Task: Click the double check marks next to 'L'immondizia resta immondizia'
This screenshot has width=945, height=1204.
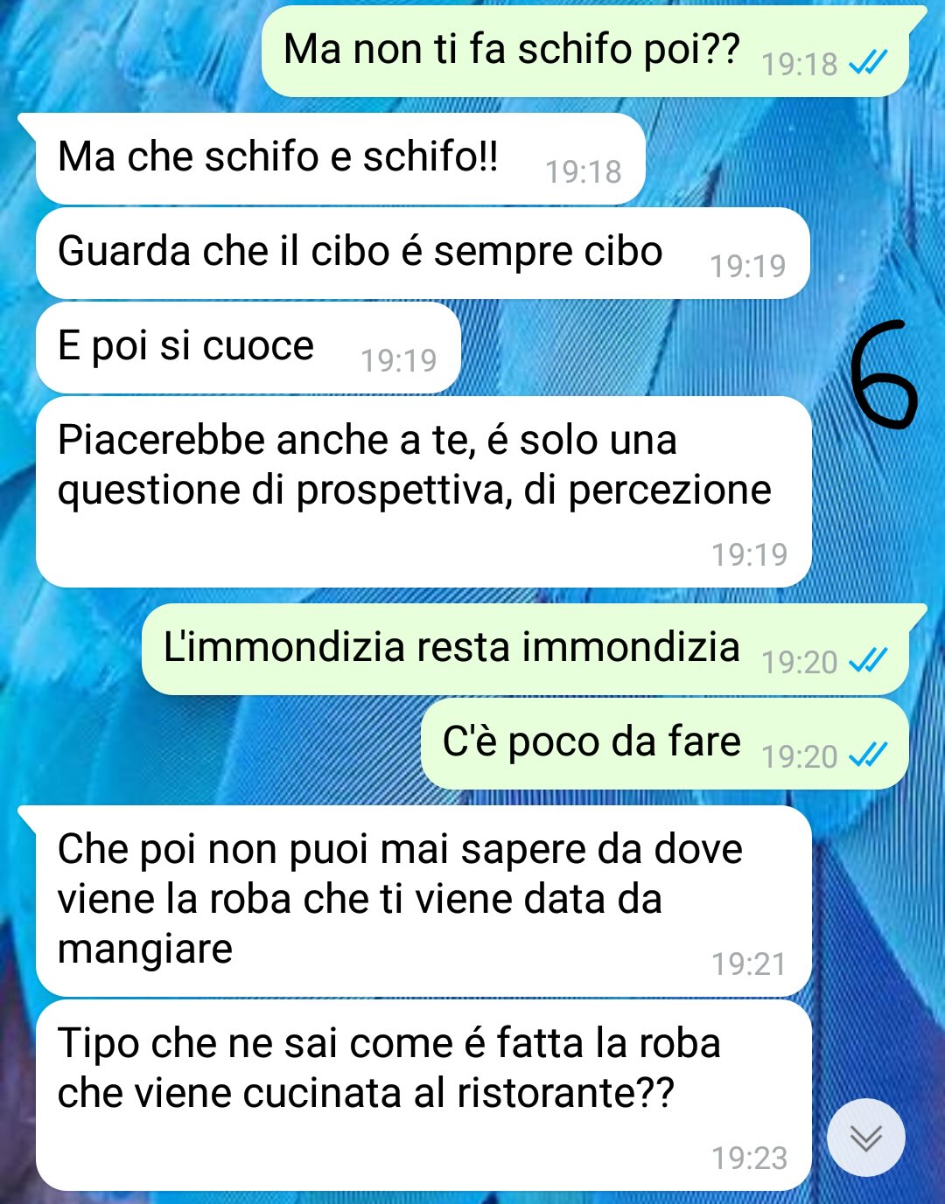Action: tap(868, 660)
